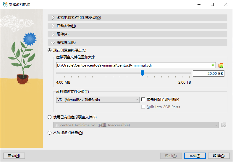
Task: Maximize the new virtual machine window
Action: coord(212,4)
